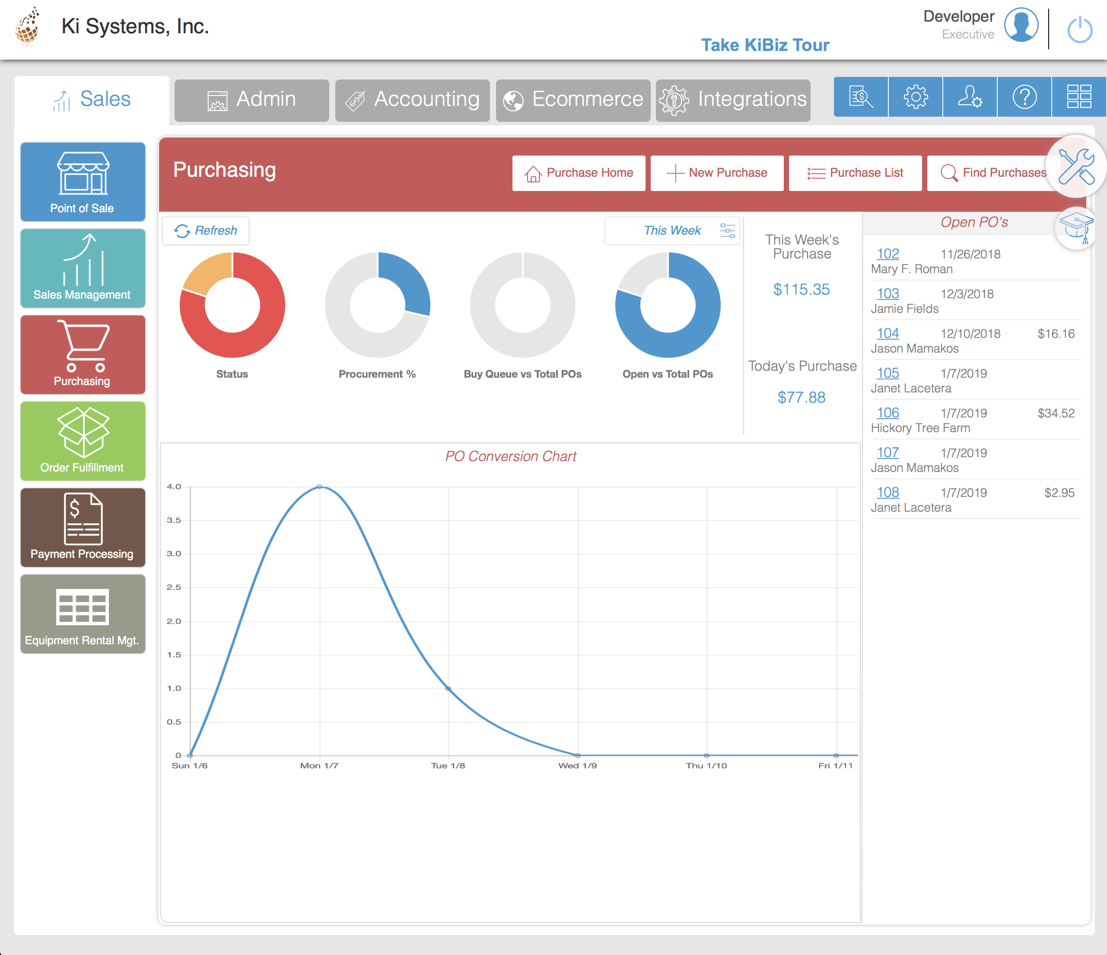Open purchase order 106
Screen dimensions: 1107x955
(888, 413)
